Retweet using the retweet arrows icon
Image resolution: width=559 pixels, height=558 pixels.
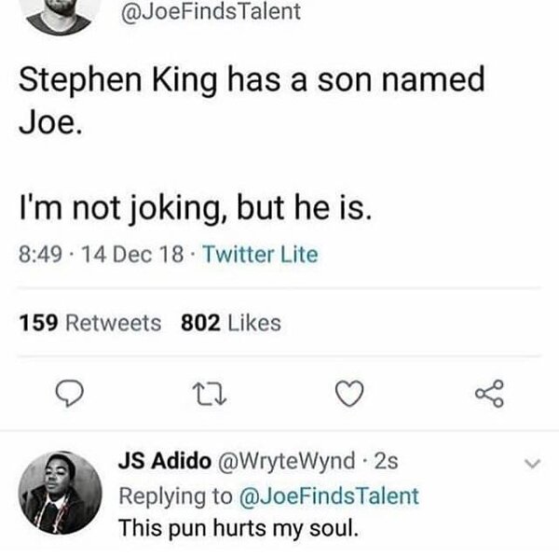[206, 398]
